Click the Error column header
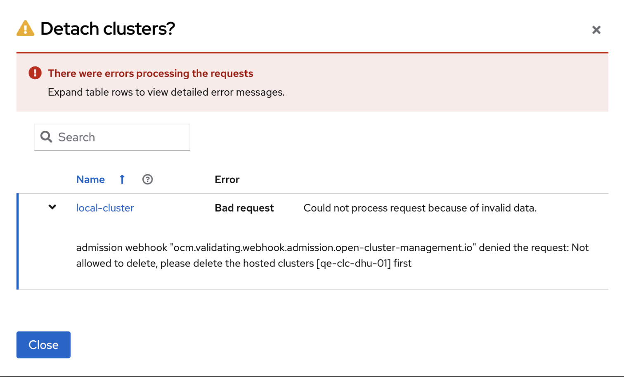Screen dimensions: 624x377 [x=227, y=179]
